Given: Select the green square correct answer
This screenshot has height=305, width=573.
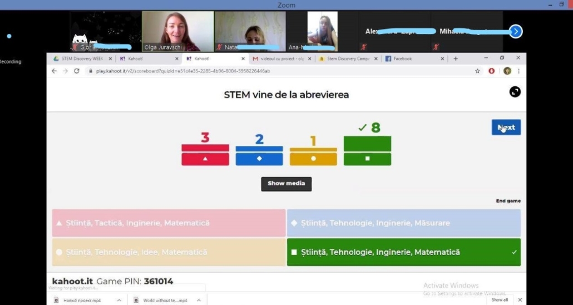Looking at the screenshot, I should coord(403,252).
